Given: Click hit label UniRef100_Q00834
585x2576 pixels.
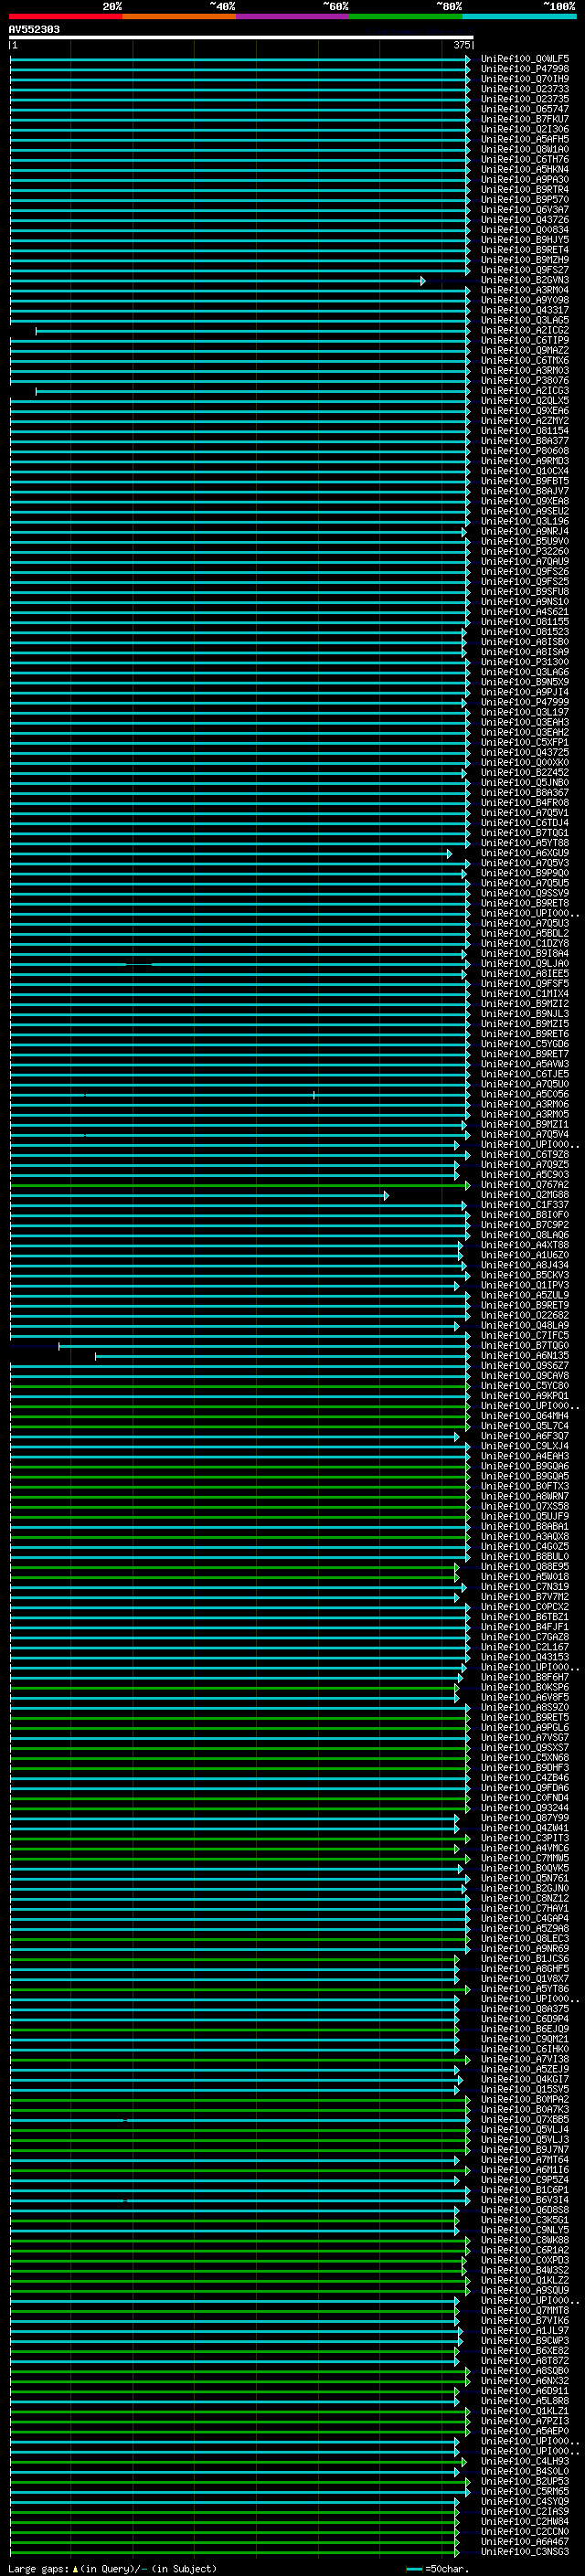Looking at the screenshot, I should [x=524, y=230].
